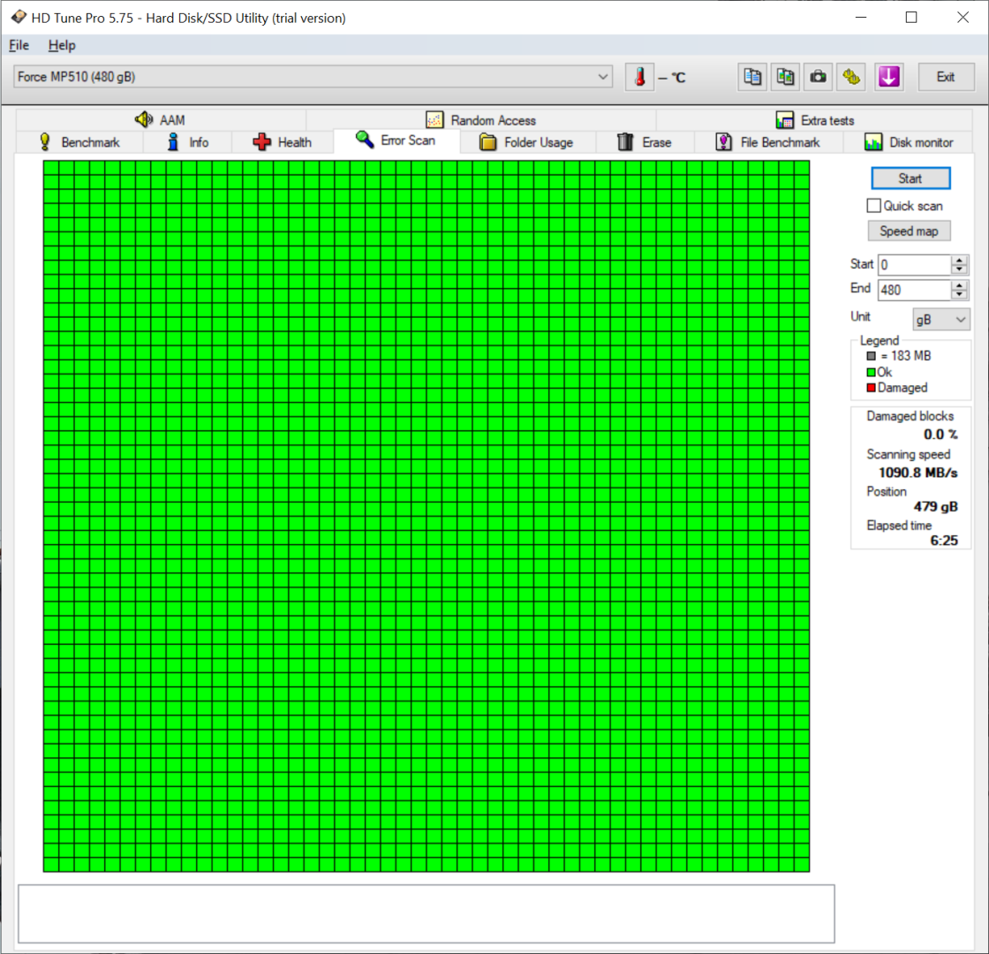Enable the Quick scan checkbox

(873, 206)
